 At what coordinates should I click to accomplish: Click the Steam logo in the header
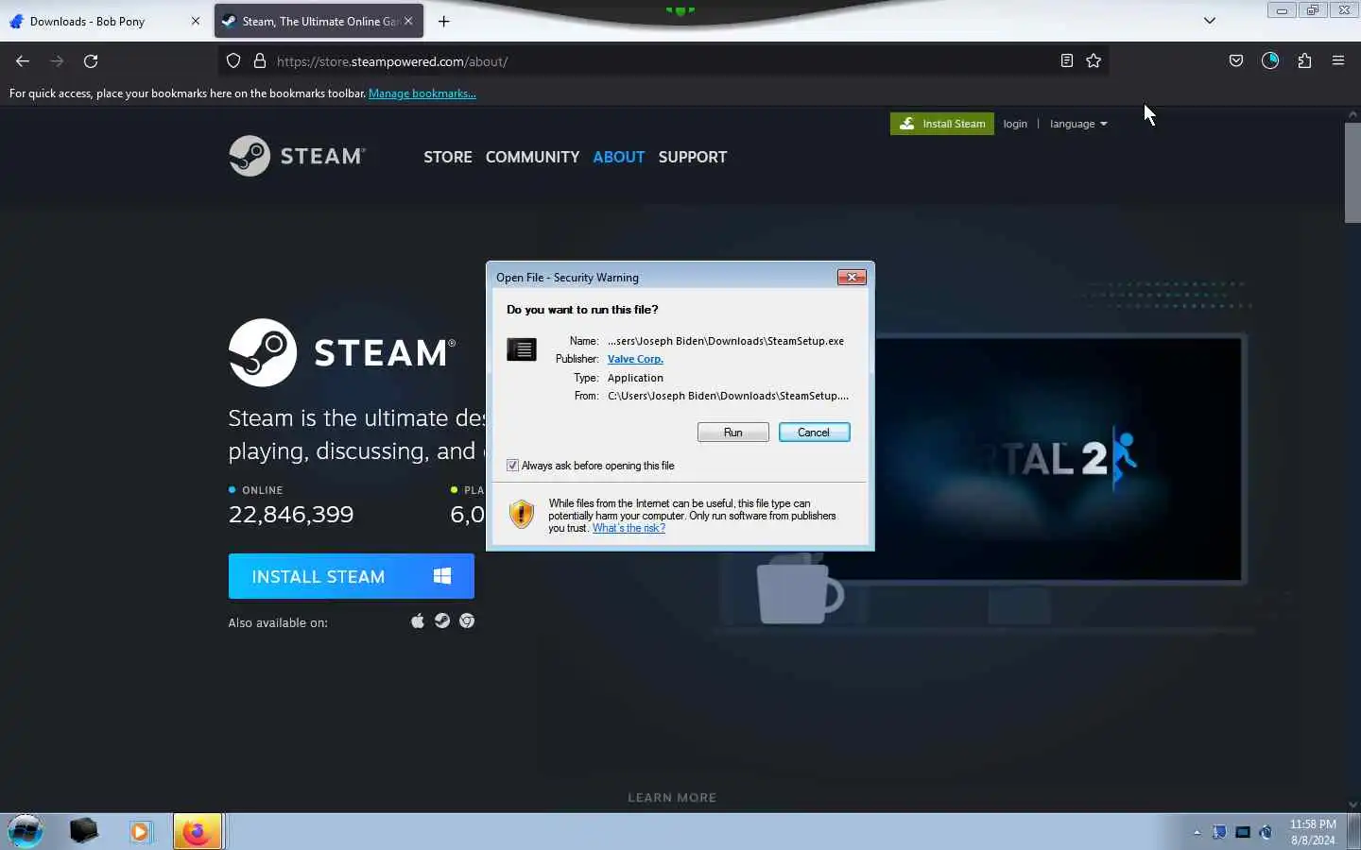[x=297, y=156]
